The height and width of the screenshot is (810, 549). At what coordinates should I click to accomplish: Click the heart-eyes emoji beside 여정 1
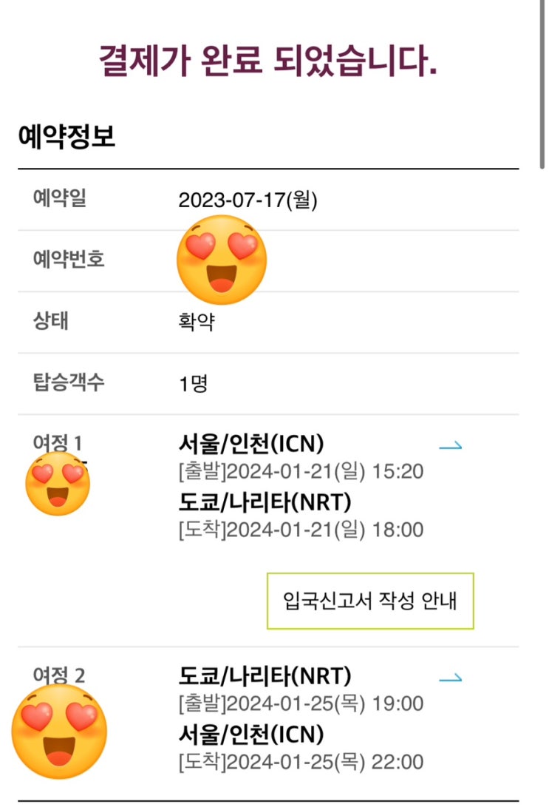coord(58,484)
